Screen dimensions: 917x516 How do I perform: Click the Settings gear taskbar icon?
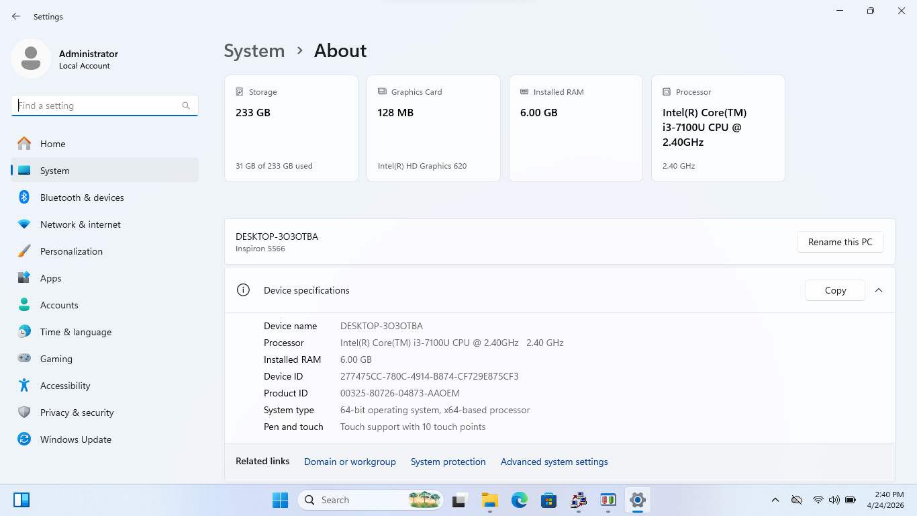click(x=637, y=500)
